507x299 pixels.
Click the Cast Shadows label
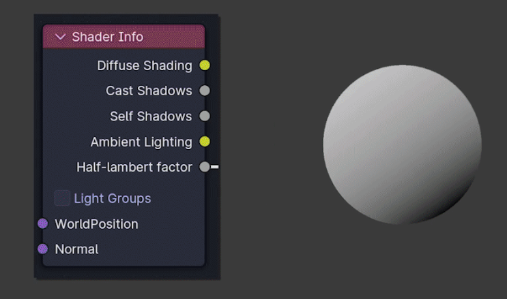pyautogui.click(x=149, y=91)
